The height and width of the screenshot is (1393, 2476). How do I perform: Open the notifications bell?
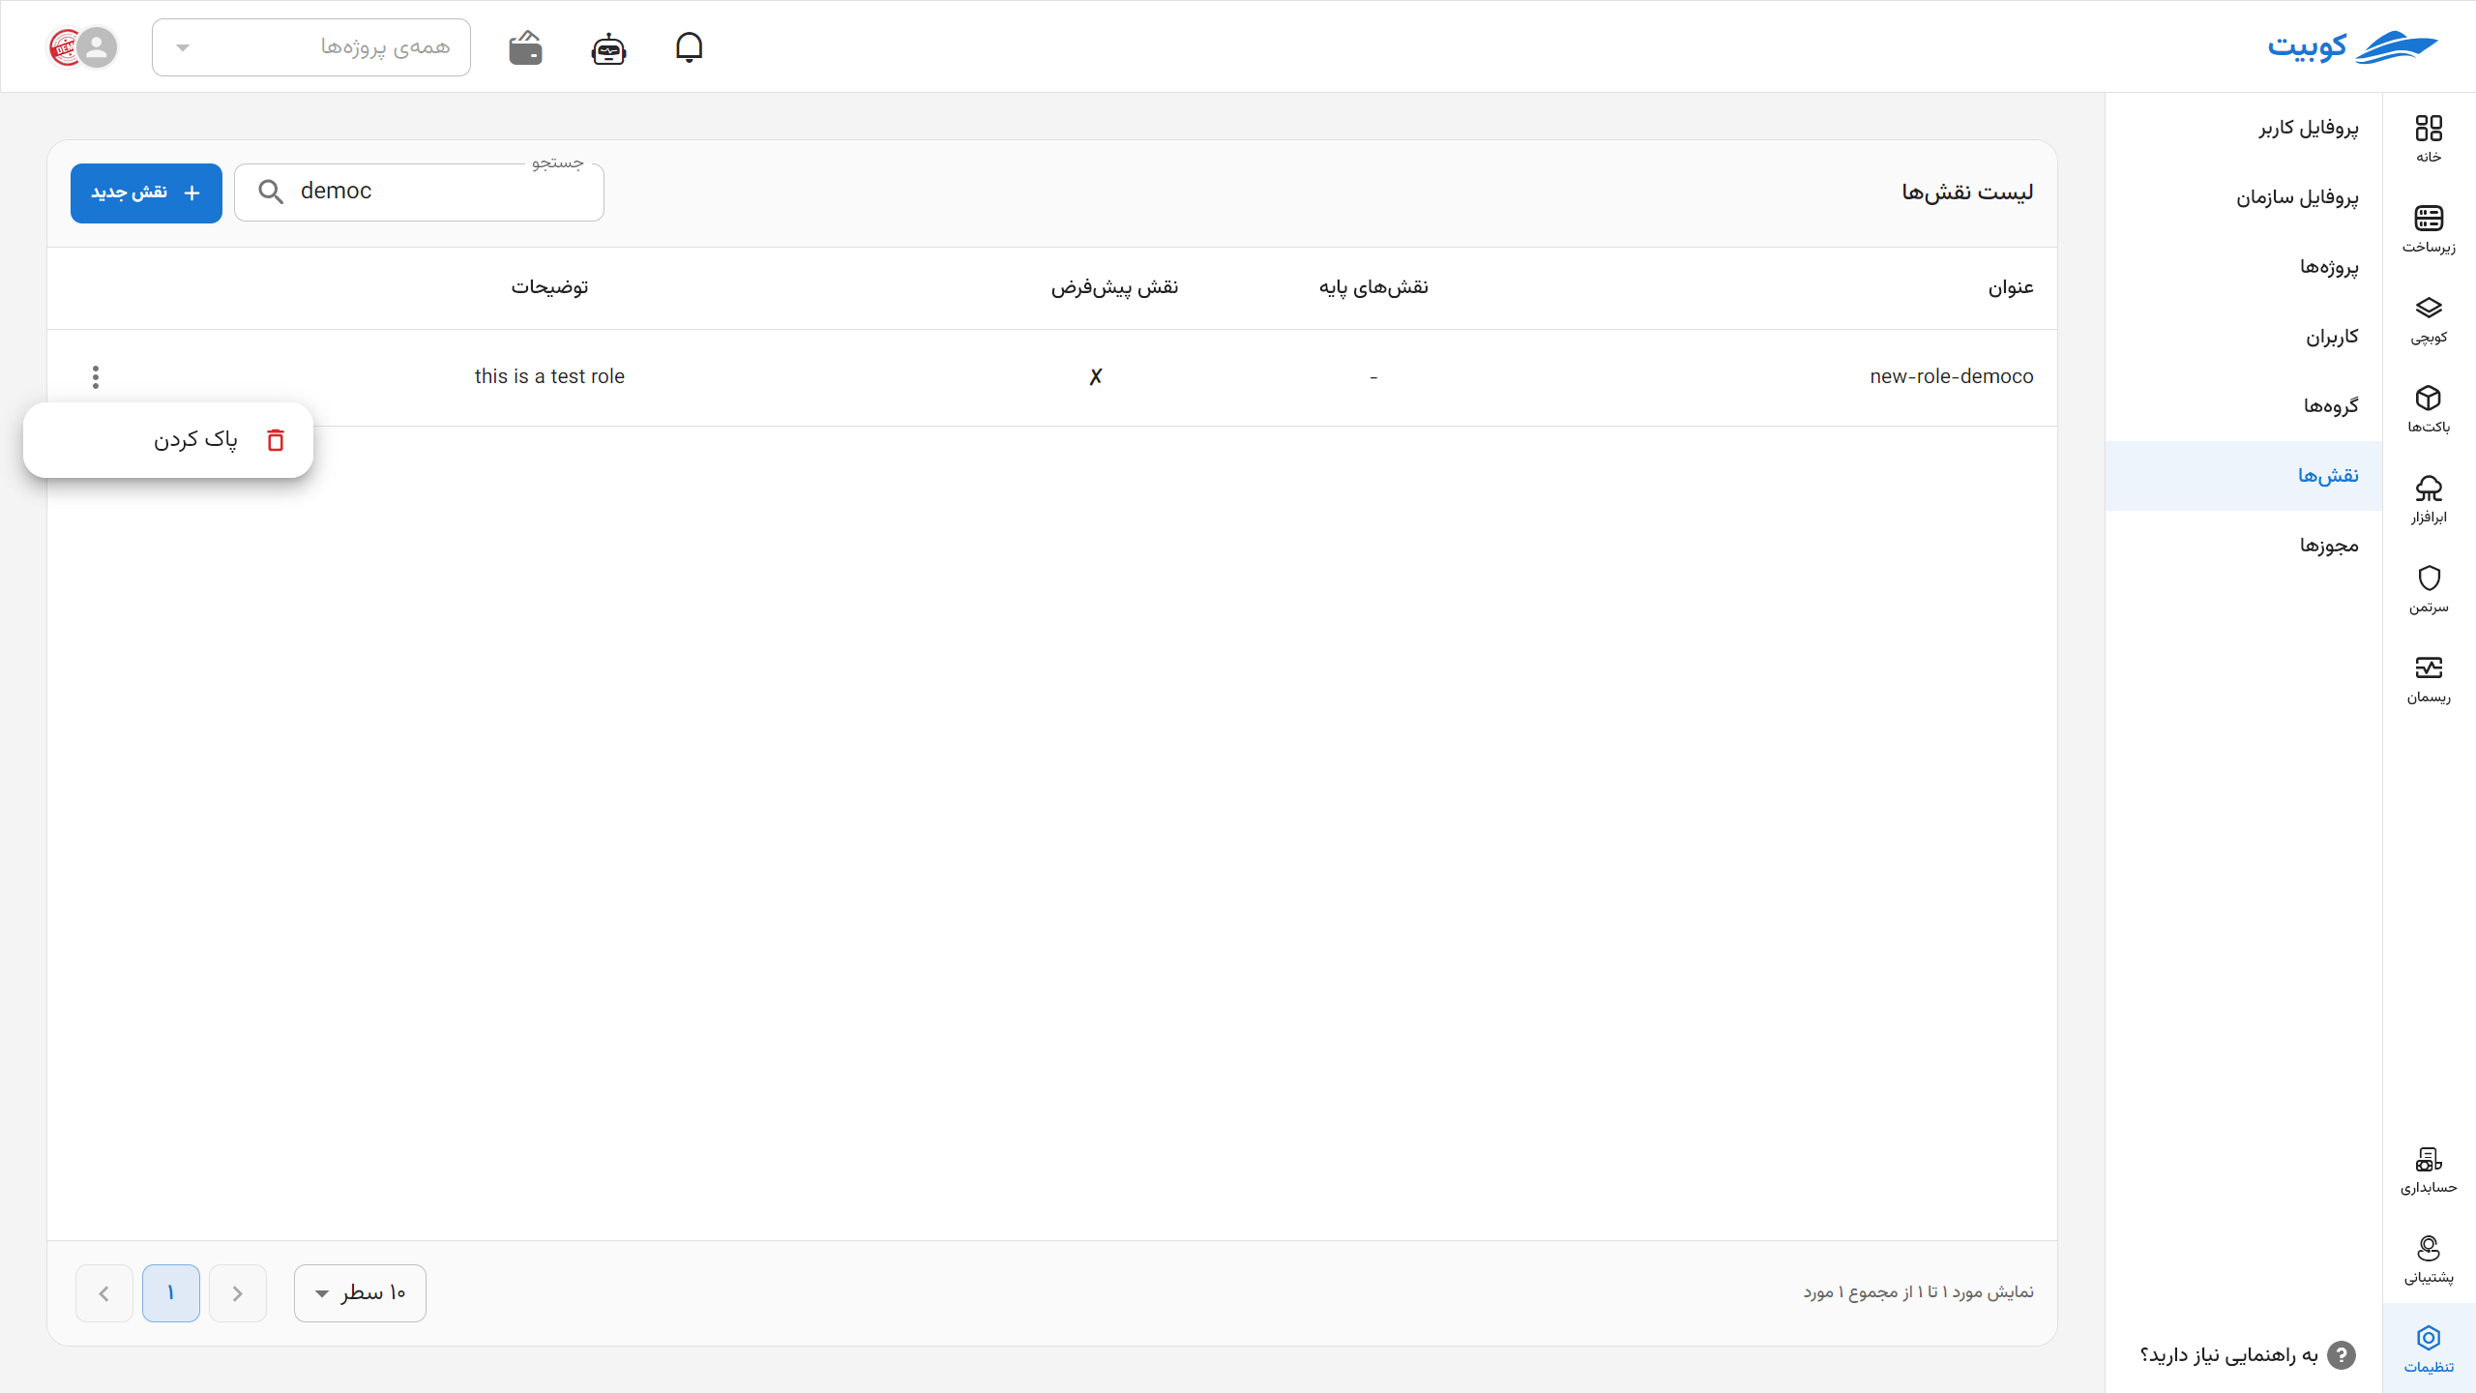tap(689, 47)
